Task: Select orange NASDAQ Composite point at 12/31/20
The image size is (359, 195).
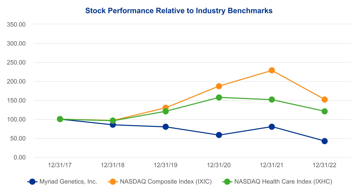Action: [x=219, y=86]
